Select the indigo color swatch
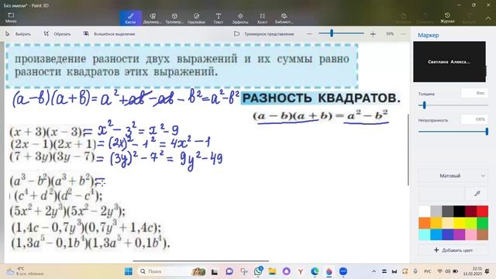Viewport: 496px width, 279px height. point(448,235)
